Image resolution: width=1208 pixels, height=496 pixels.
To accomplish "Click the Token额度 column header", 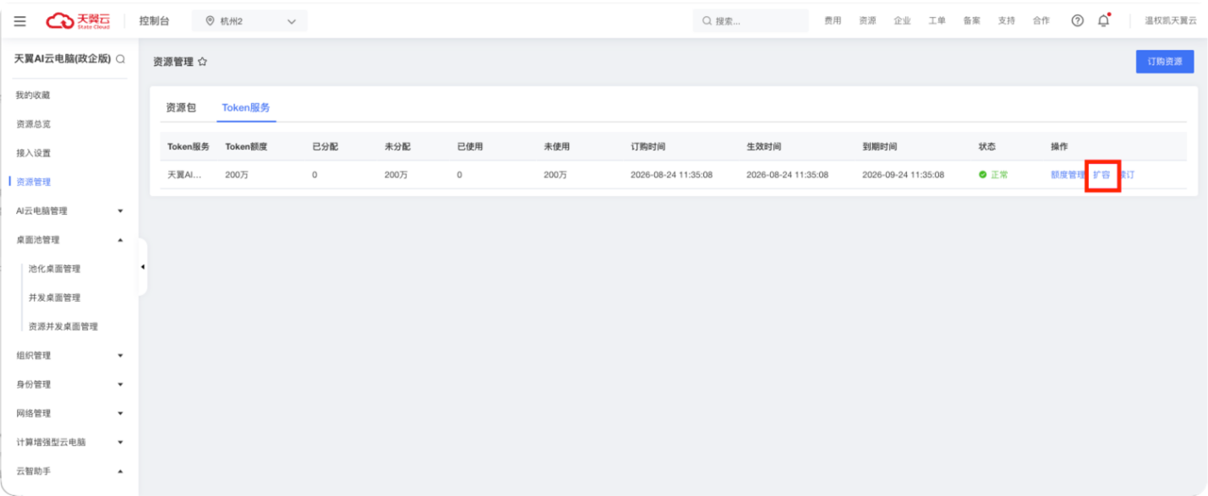I will (x=246, y=146).
